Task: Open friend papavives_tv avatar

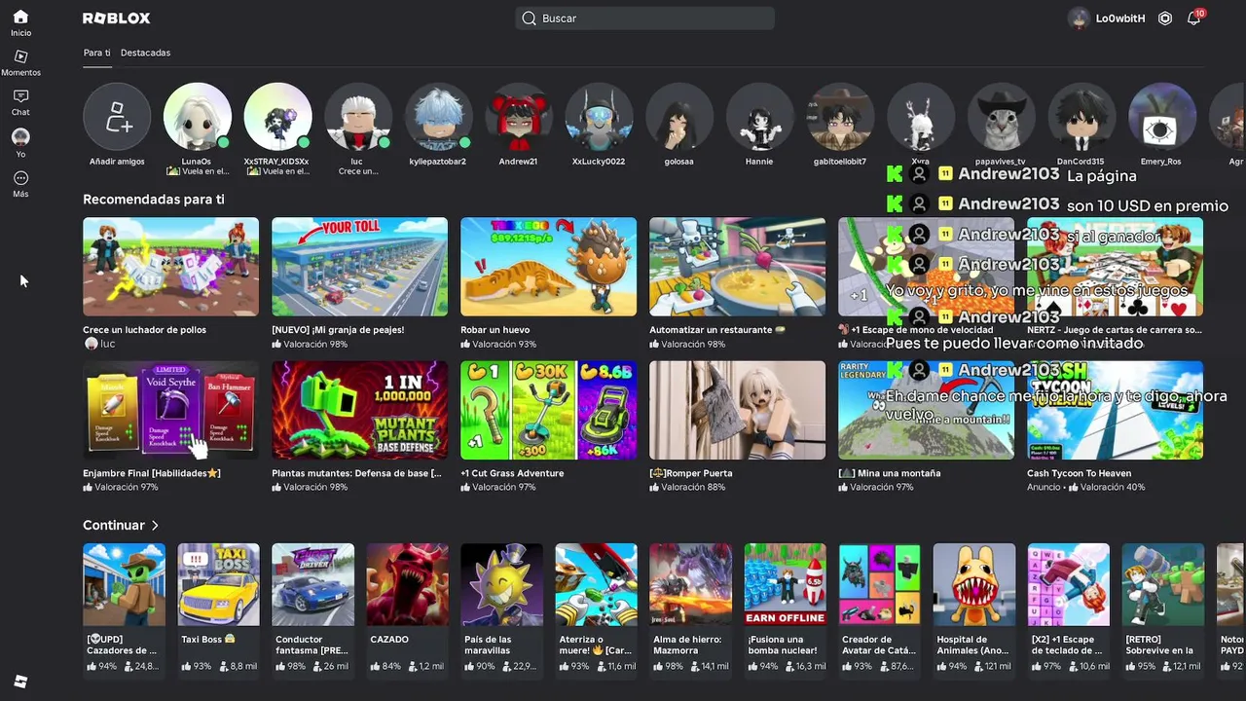Action: (1002, 117)
